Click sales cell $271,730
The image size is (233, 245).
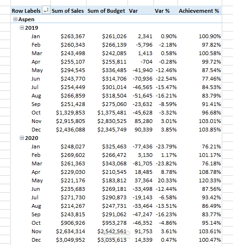73,197
